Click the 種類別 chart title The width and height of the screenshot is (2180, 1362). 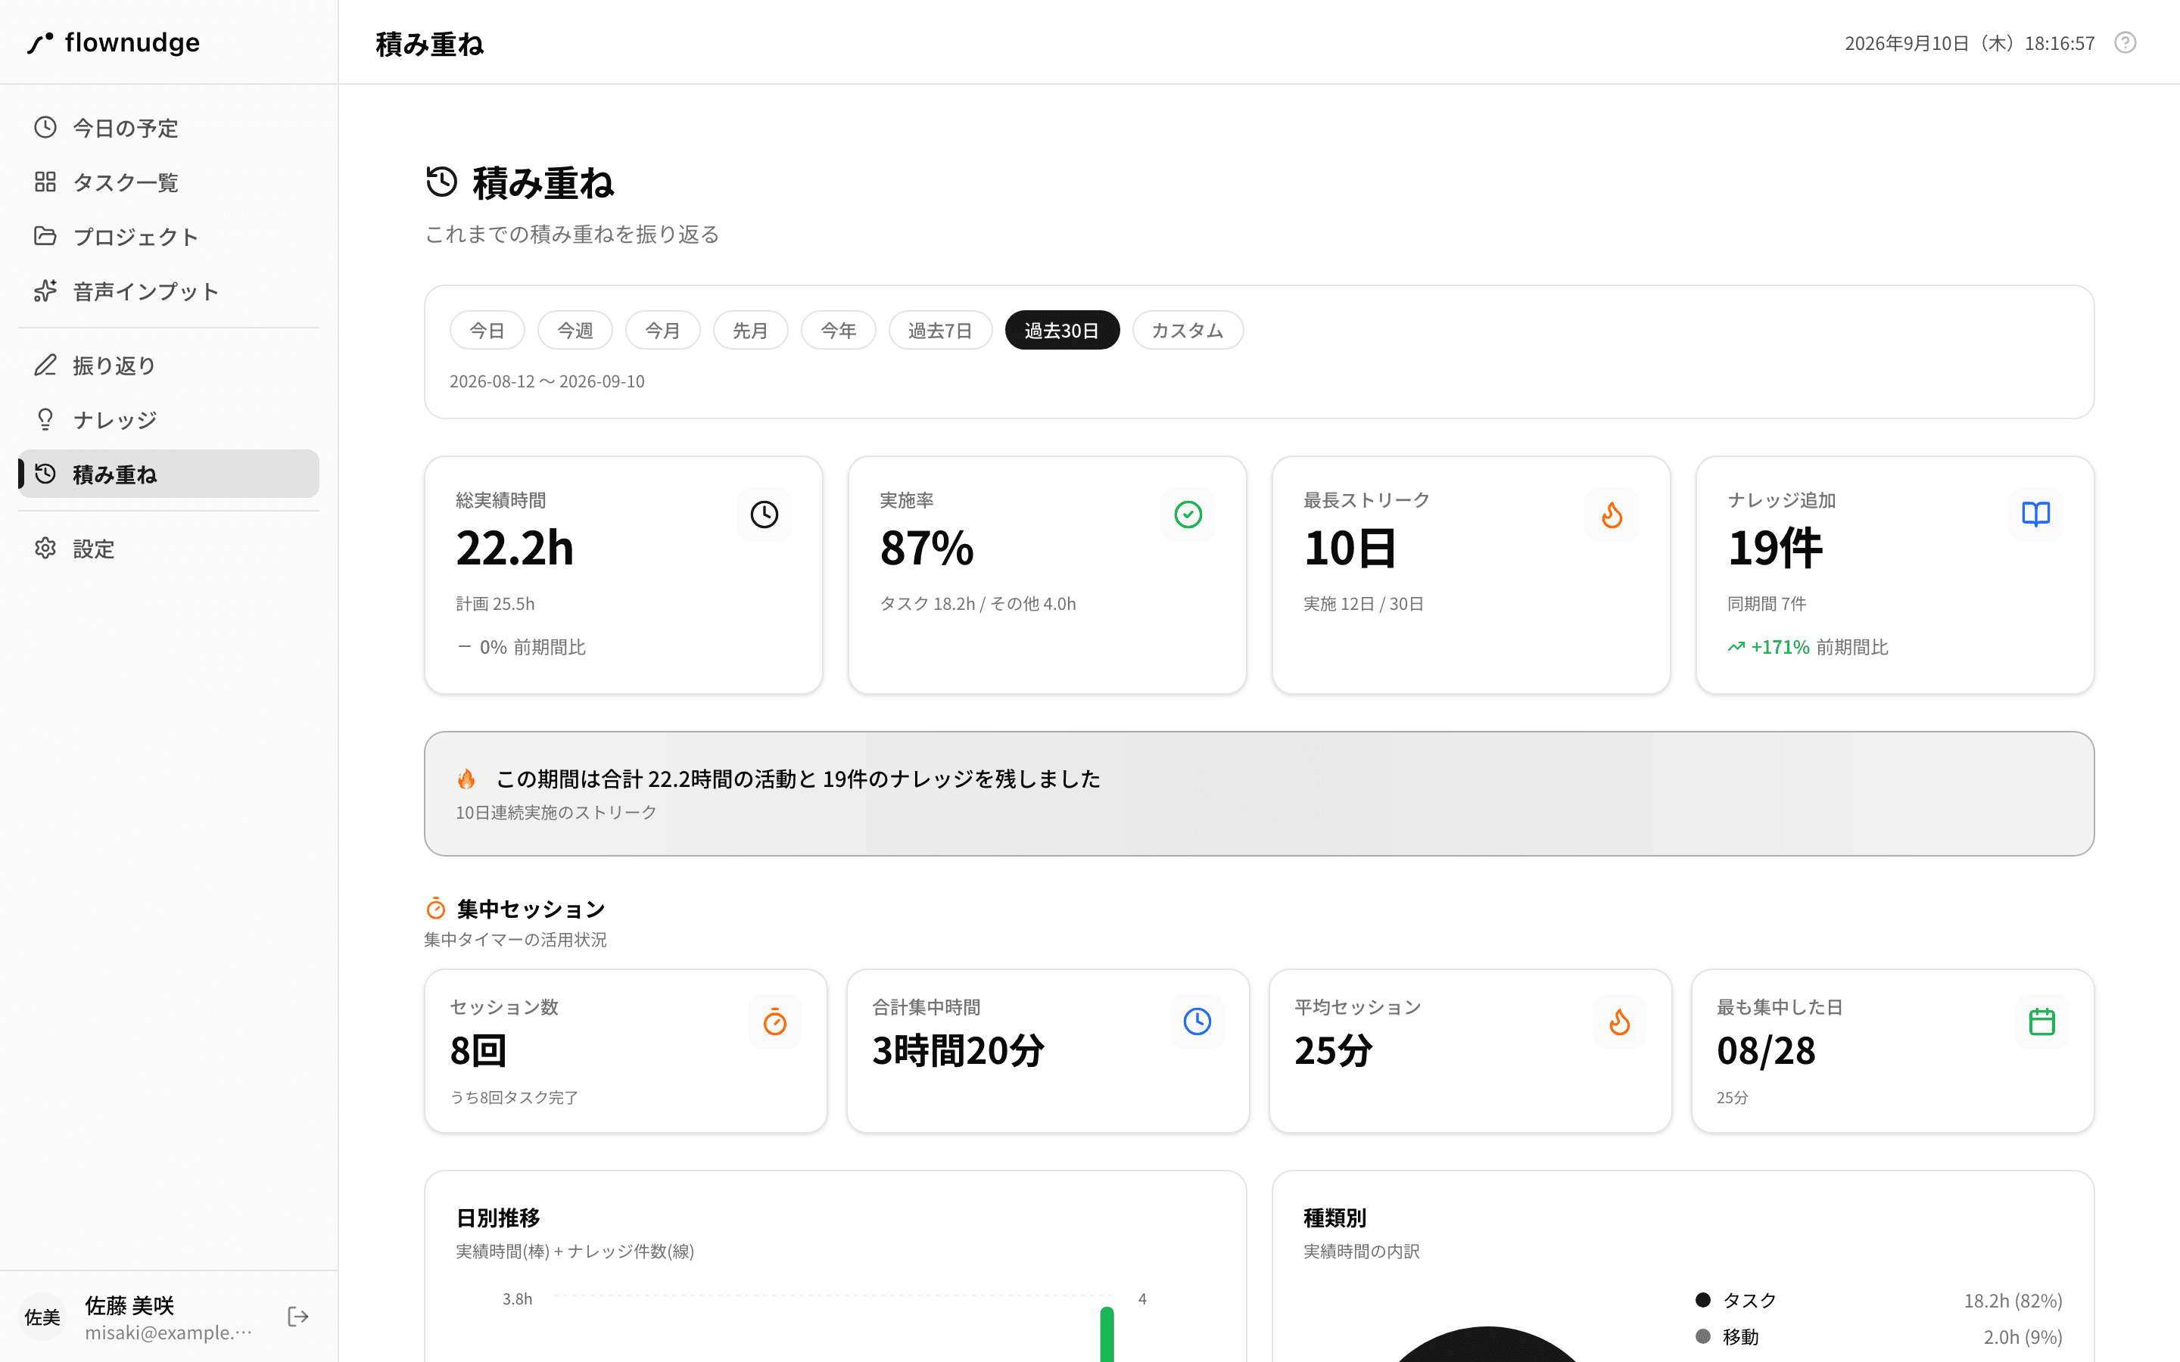click(1335, 1218)
